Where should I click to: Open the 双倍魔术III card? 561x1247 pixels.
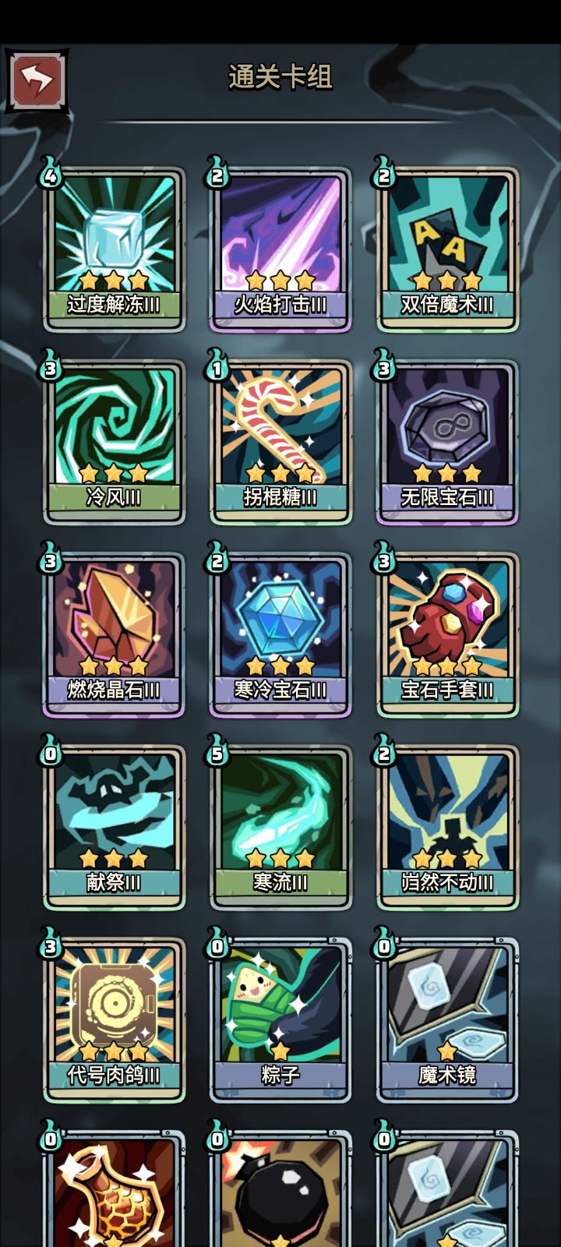coord(447,249)
